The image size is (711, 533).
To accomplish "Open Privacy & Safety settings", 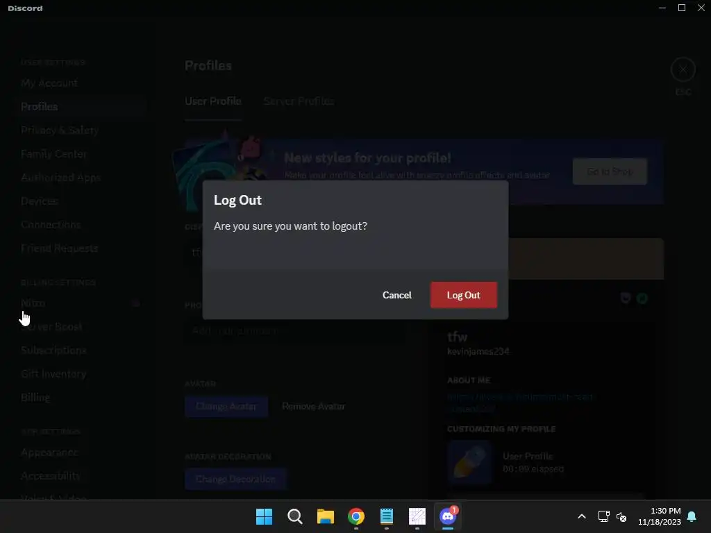I will [x=60, y=130].
